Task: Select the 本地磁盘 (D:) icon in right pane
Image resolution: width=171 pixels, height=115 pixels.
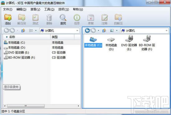Action: pos(111,44)
